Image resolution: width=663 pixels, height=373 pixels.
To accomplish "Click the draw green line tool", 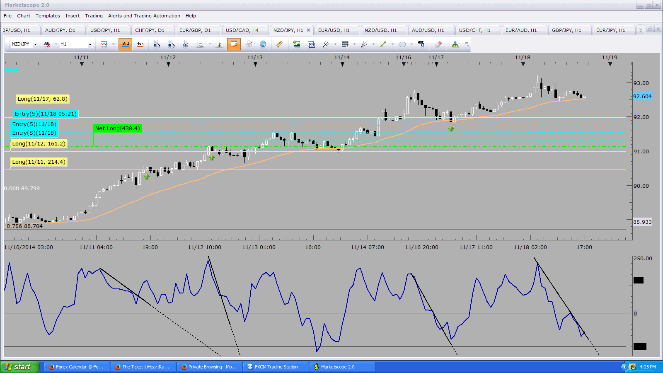I will [x=383, y=44].
